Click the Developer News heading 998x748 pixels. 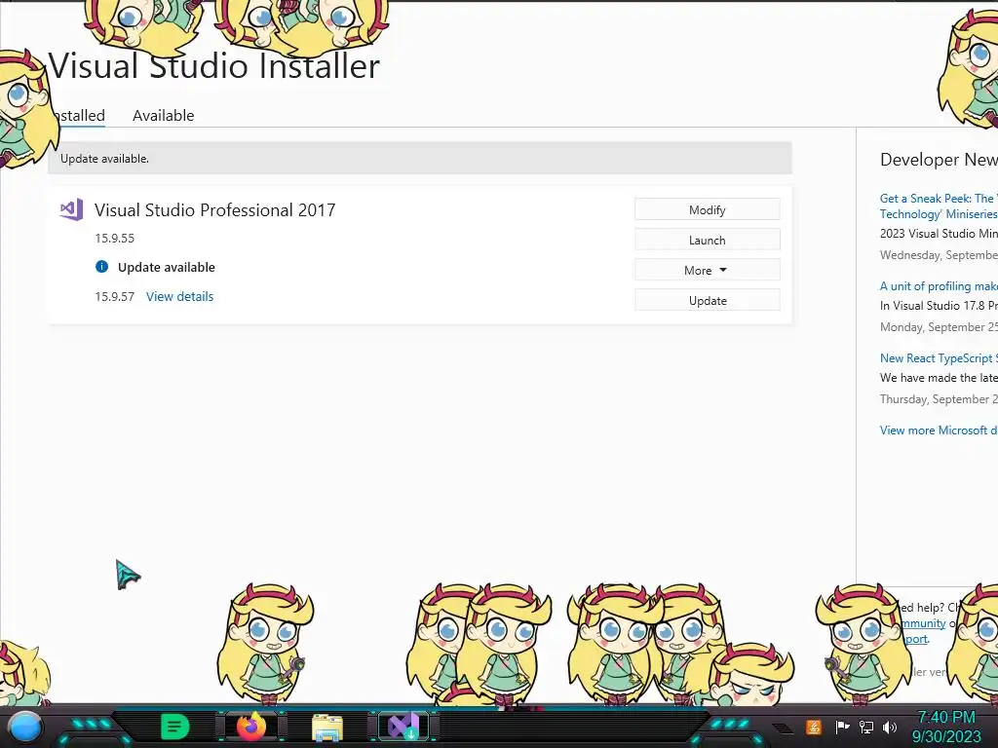(x=939, y=160)
